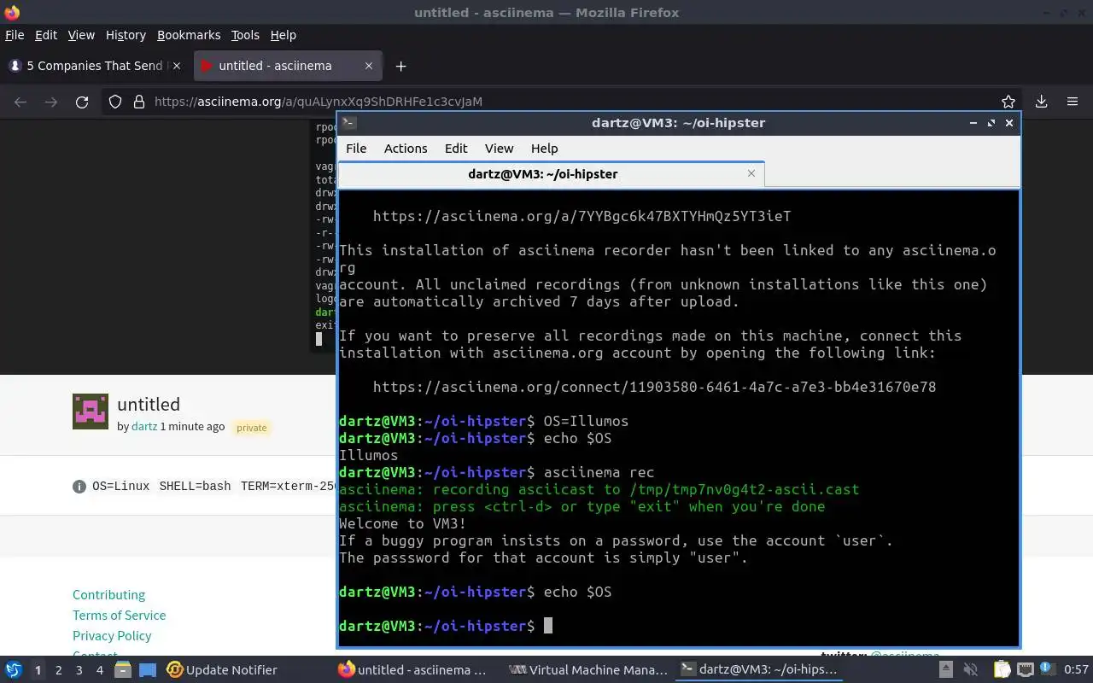Switch to workspace 3

pyautogui.click(x=79, y=670)
